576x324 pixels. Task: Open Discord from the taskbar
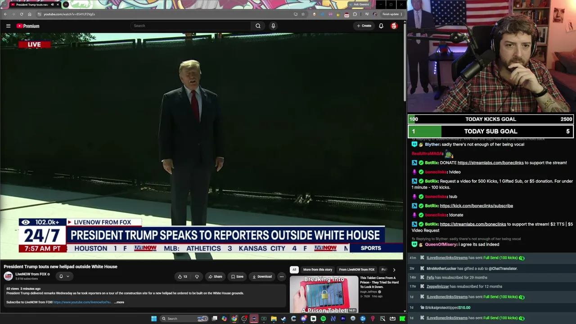point(303,319)
